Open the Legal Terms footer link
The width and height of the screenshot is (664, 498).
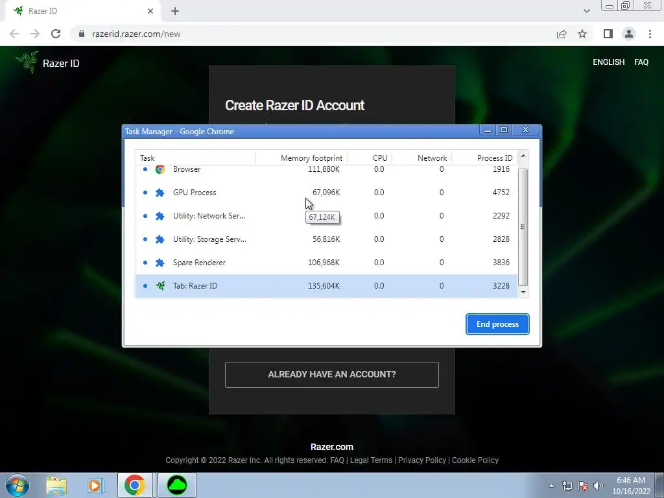point(371,460)
